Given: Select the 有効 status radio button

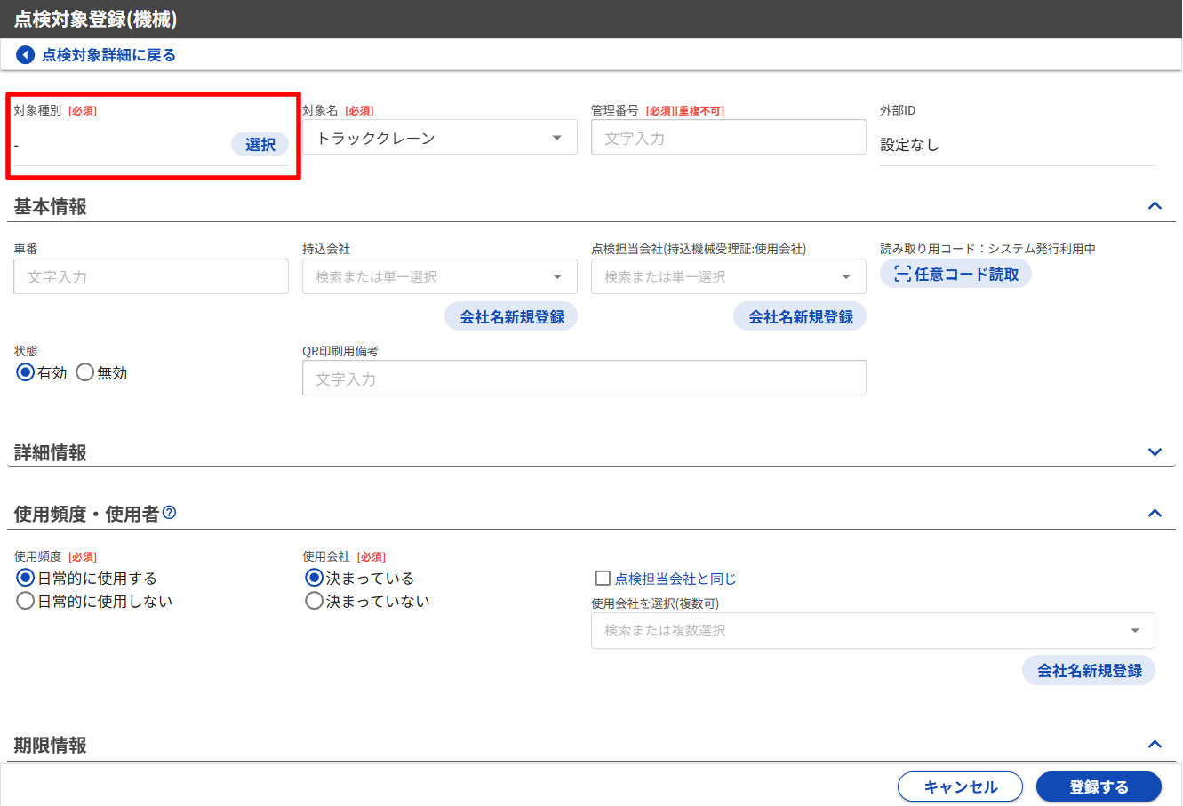Looking at the screenshot, I should pos(26,372).
